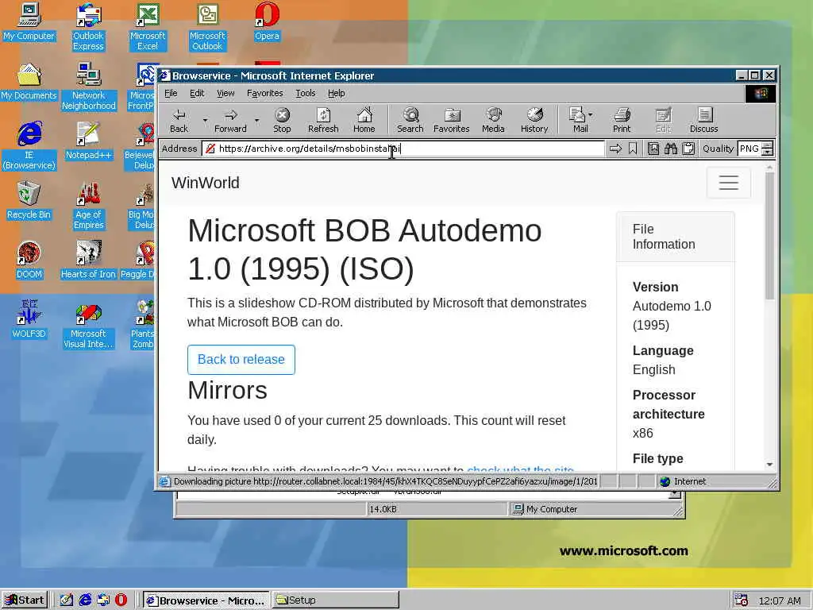Click the Back to release button
Viewport: 813px width, 610px height.
click(241, 360)
